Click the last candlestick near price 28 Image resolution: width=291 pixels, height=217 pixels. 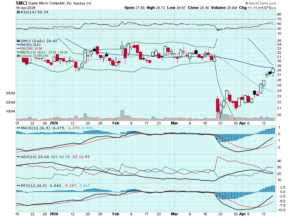point(273,70)
